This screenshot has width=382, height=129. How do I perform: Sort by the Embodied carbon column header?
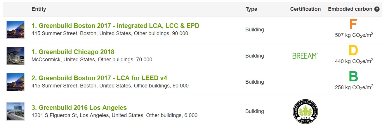click(350, 9)
